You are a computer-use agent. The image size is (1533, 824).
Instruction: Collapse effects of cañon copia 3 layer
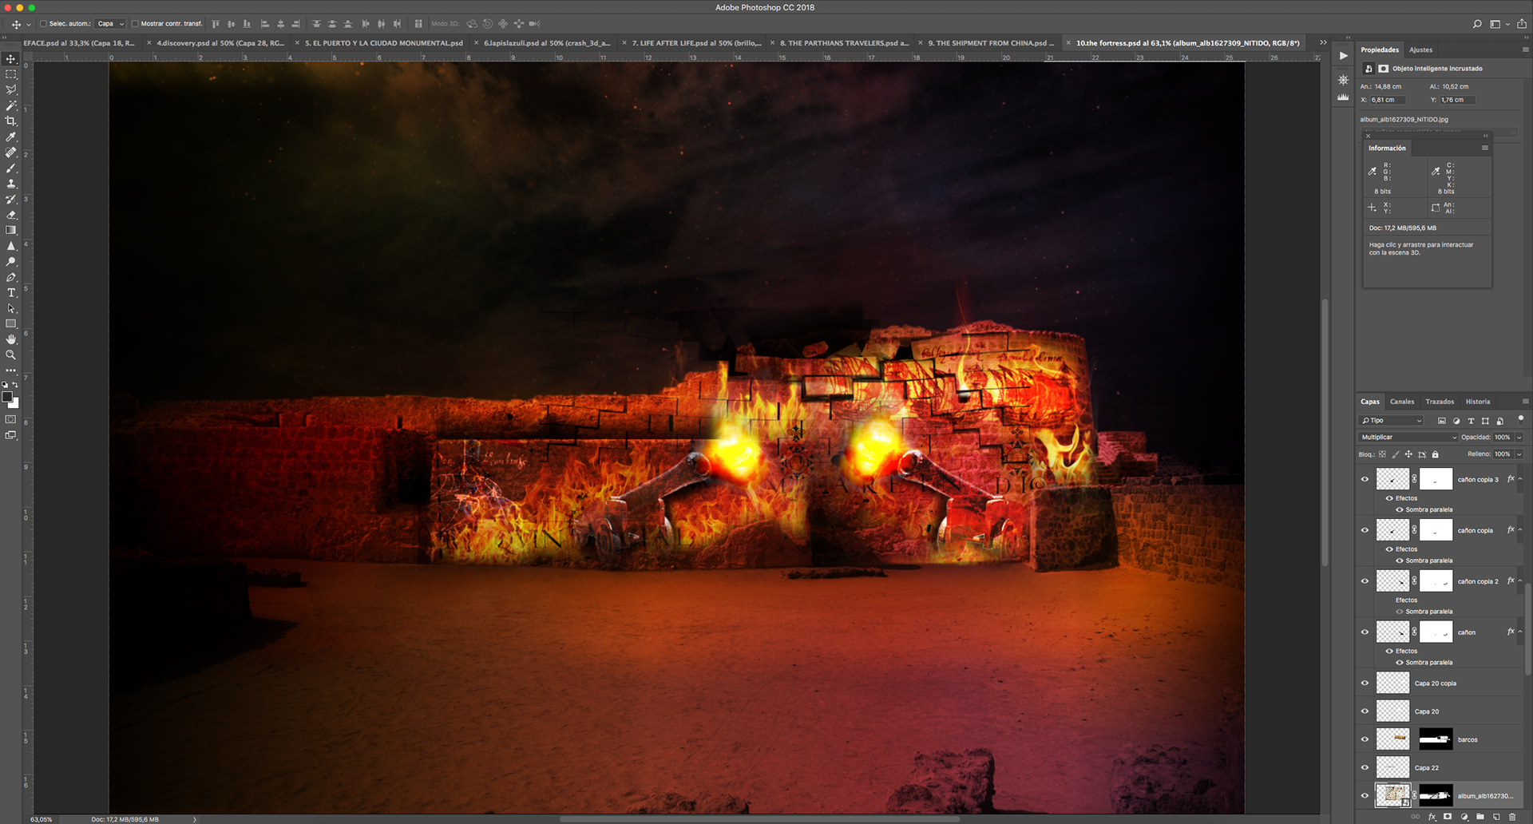[1520, 479]
